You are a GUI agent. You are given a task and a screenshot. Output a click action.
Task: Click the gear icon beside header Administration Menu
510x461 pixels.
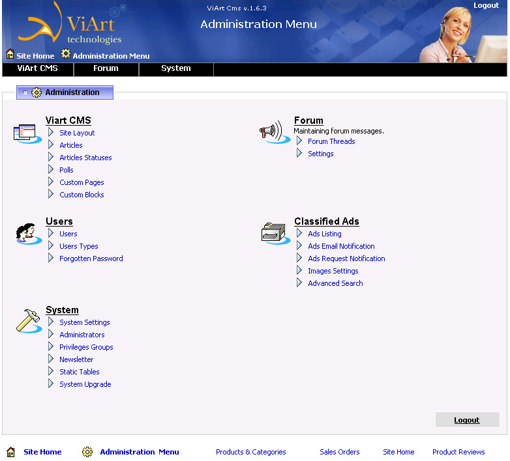tap(66, 53)
